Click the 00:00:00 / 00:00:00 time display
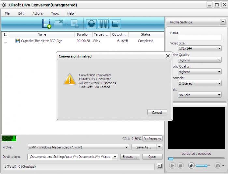228x174 pixels. [196, 154]
